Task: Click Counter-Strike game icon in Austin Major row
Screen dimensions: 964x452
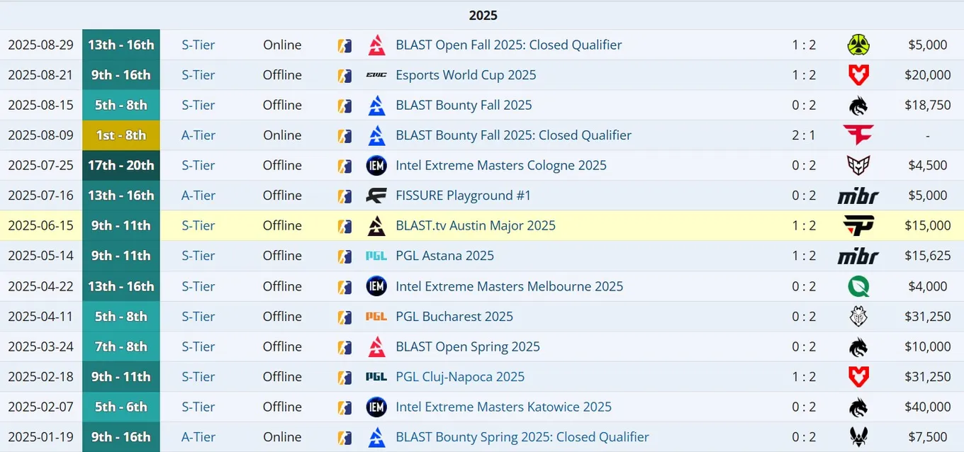Action: coord(344,225)
